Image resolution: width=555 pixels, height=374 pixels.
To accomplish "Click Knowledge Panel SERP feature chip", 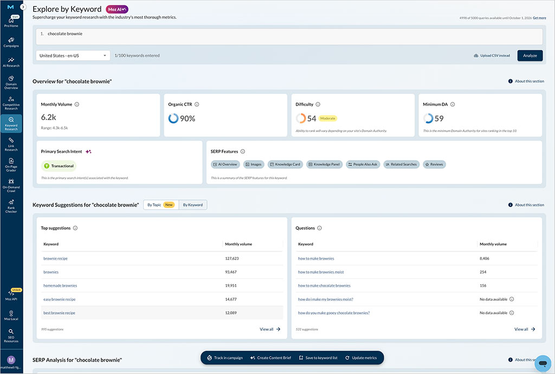I will click(324, 165).
